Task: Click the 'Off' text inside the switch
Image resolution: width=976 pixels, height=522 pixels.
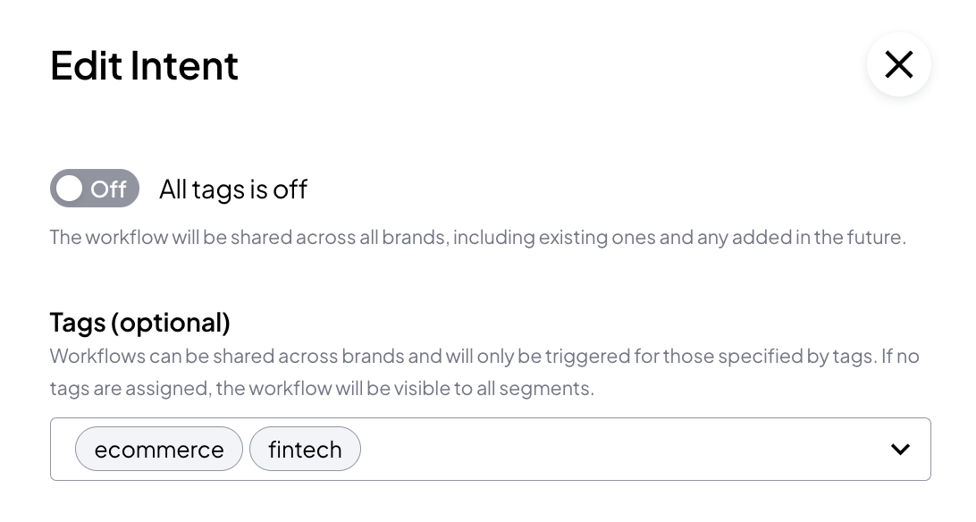Action: (108, 189)
